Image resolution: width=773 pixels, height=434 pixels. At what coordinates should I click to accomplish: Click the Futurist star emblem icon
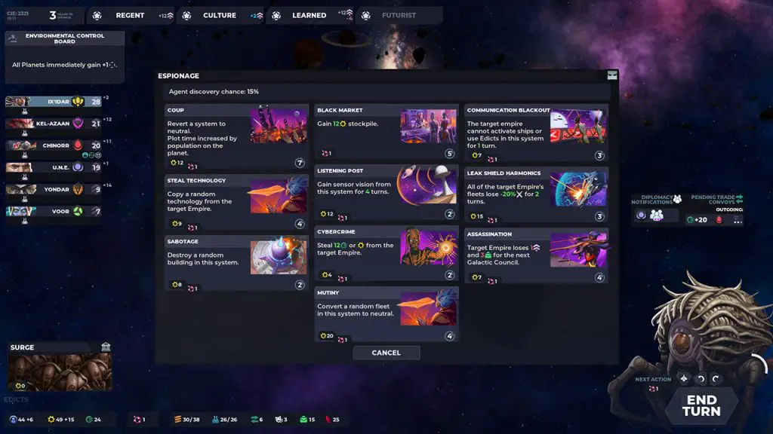(x=366, y=16)
